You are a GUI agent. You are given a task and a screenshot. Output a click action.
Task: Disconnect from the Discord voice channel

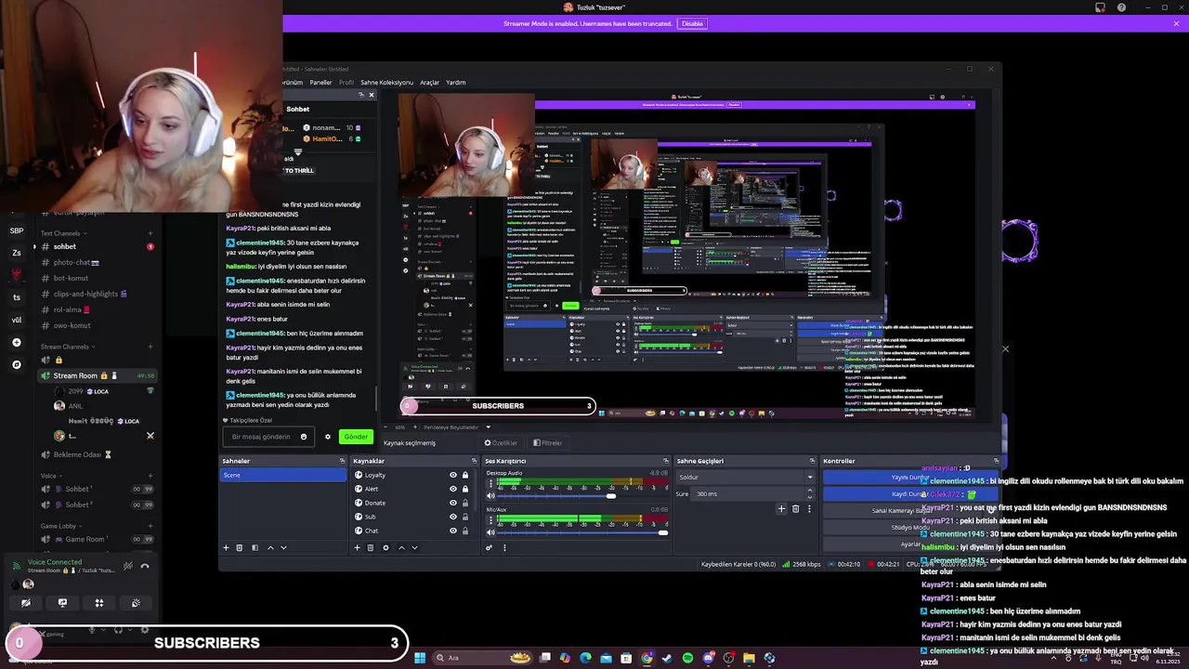tap(144, 565)
